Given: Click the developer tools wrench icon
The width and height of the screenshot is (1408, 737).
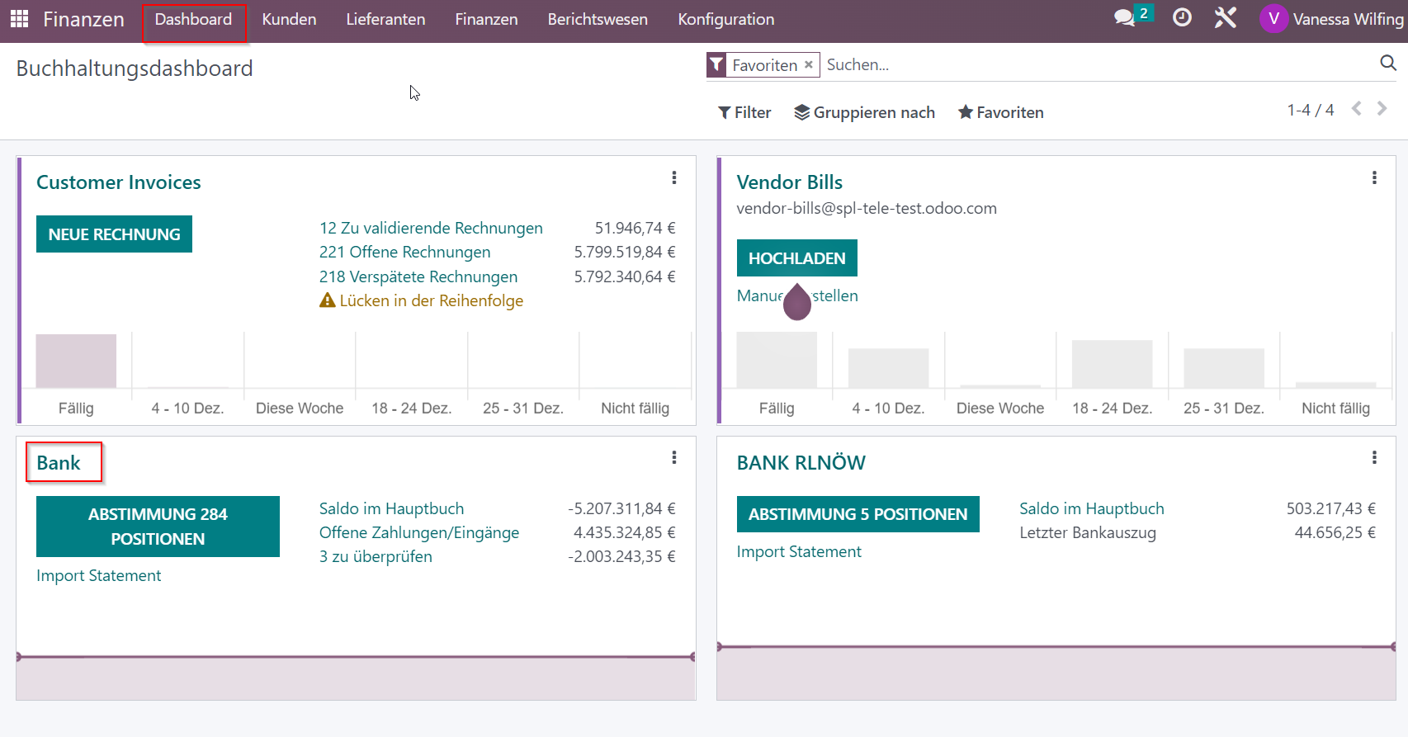Looking at the screenshot, I should coord(1226,17).
